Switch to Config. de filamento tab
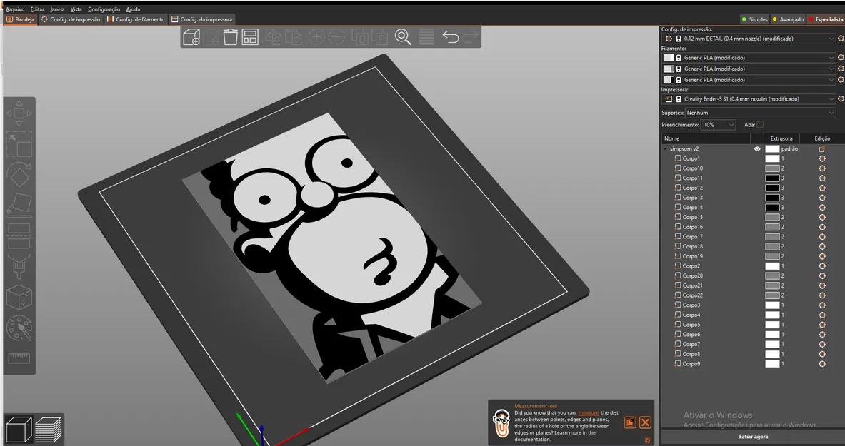 click(x=136, y=19)
